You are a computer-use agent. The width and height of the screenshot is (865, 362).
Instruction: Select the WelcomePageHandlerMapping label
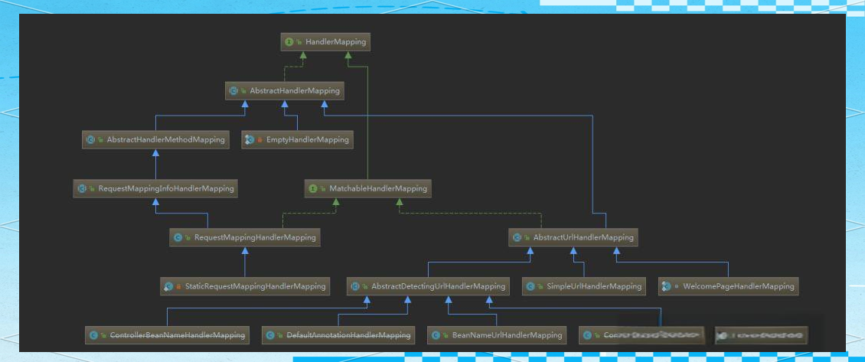click(x=738, y=286)
